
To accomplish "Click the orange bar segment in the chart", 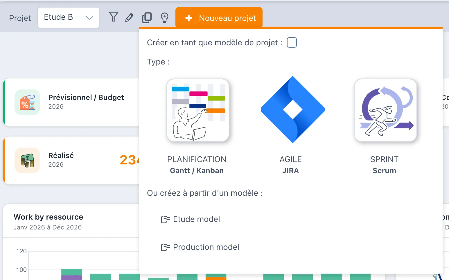I will 216,279.
